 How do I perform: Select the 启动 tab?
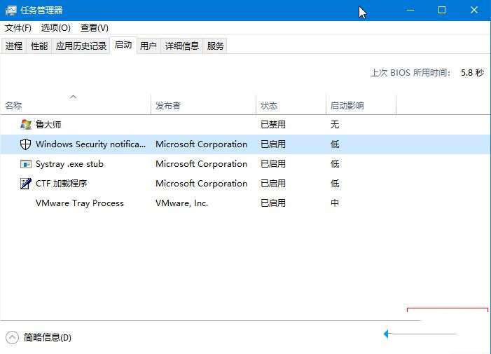pyautogui.click(x=123, y=46)
